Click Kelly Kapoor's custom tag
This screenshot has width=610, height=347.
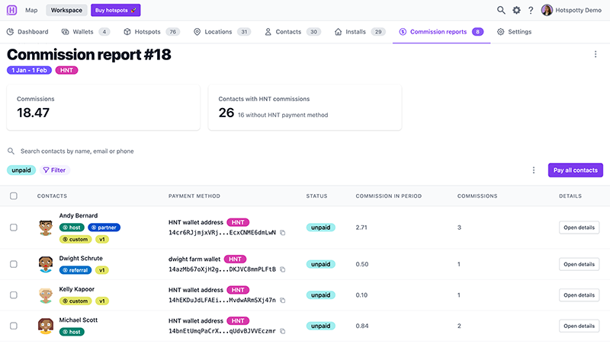[x=75, y=301]
